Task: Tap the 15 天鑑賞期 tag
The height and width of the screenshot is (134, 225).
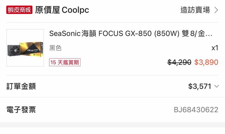Action: [65, 62]
